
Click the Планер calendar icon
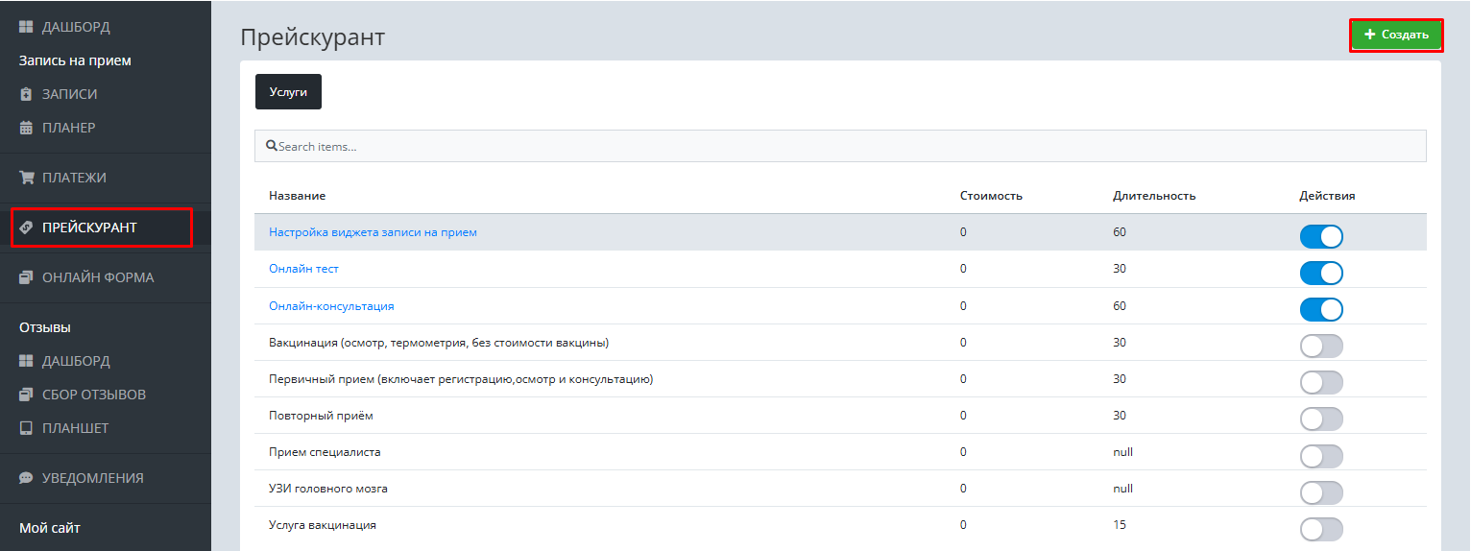click(x=26, y=128)
